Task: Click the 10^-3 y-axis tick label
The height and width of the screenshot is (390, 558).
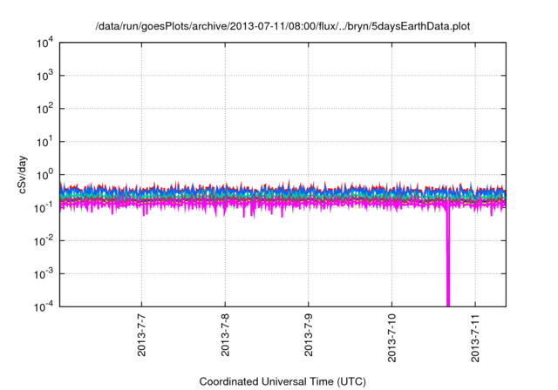Action: [44, 274]
